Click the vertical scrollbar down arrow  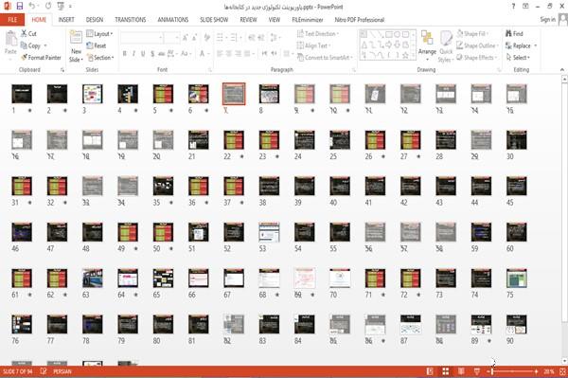(564, 361)
